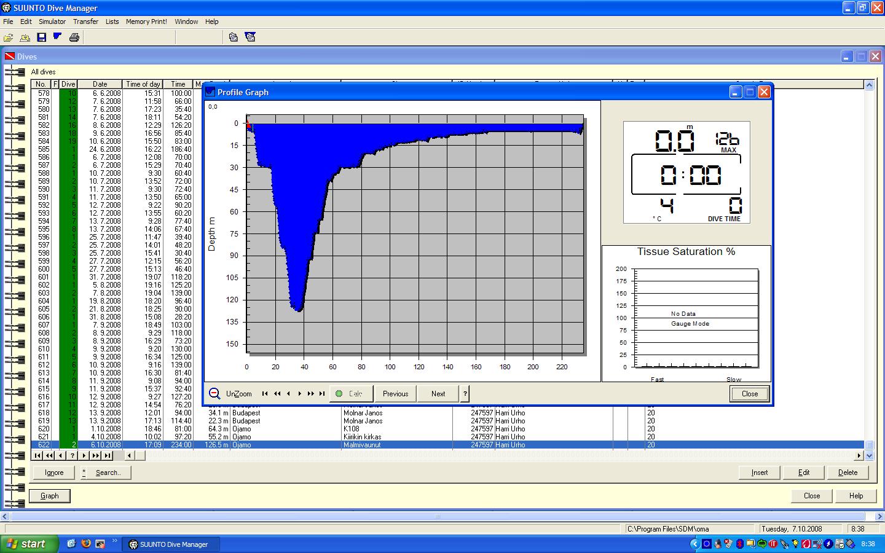Viewport: 885px width, 553px height.
Task: Step one sample backward in Profile Graph
Action: coord(288,394)
